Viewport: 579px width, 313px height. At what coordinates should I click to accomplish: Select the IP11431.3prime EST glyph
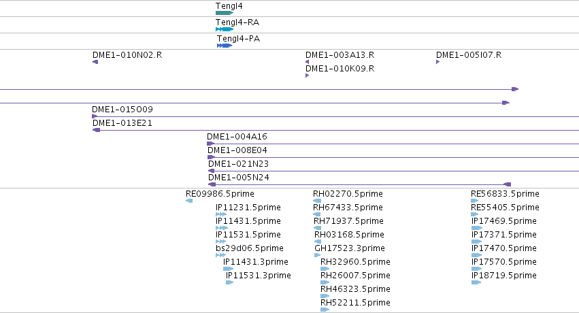[228, 269]
